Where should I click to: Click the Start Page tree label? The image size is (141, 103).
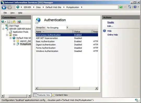coord(14,26)
